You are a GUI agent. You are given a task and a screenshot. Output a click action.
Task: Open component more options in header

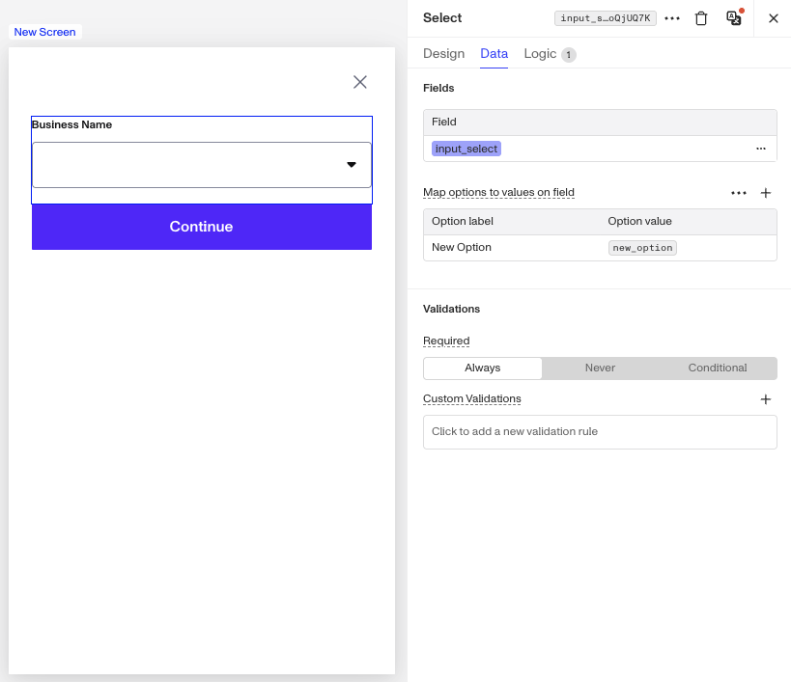672,18
